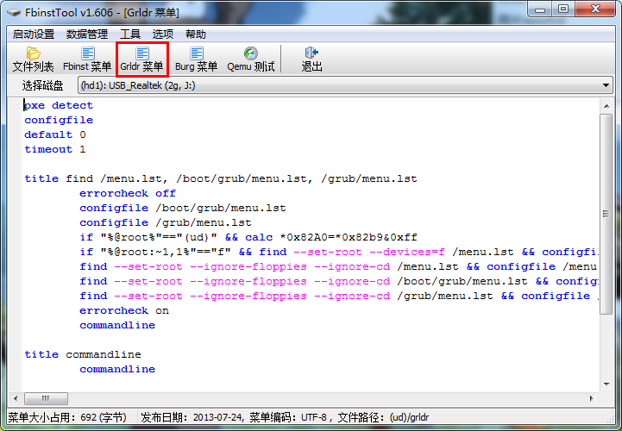622x431 pixels.
Task: Click the vertical scrollbar down arrow
Action: [606, 384]
